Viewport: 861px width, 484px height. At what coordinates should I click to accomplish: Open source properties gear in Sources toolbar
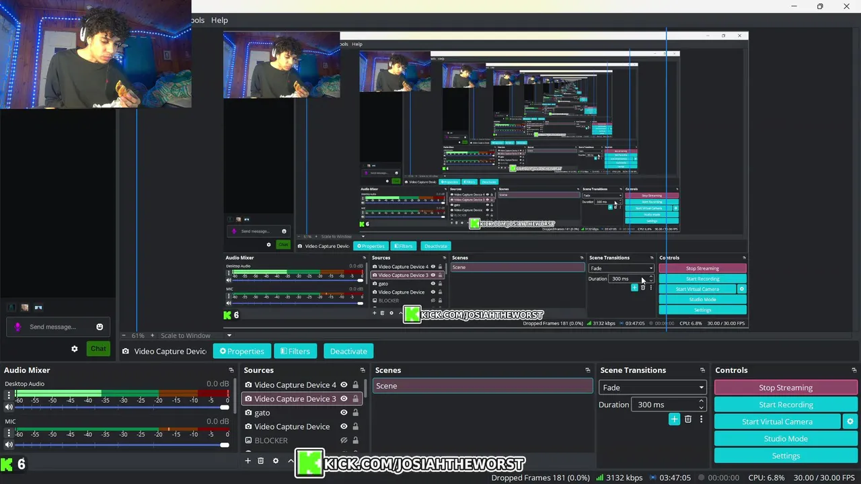click(x=275, y=460)
